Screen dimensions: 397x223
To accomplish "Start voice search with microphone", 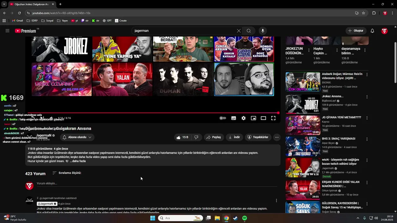I will (x=263, y=31).
